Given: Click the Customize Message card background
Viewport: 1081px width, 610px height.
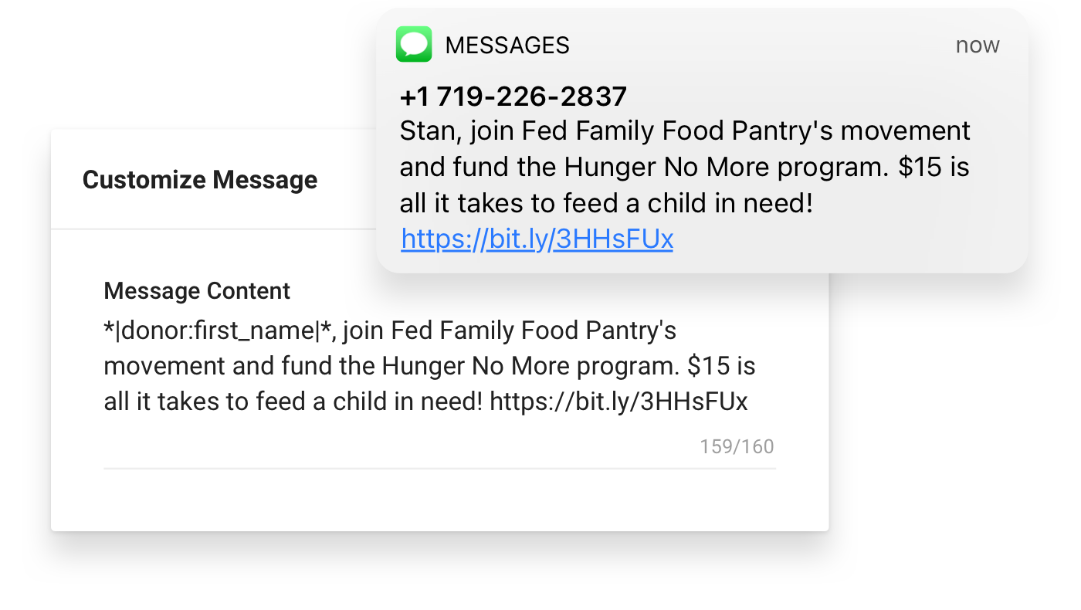Looking at the screenshot, I should (x=440, y=502).
